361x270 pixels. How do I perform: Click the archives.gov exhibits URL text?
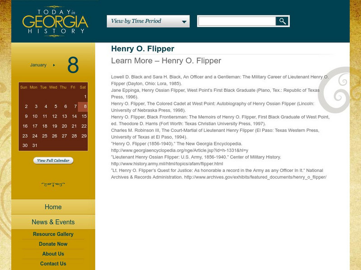(x=255, y=177)
